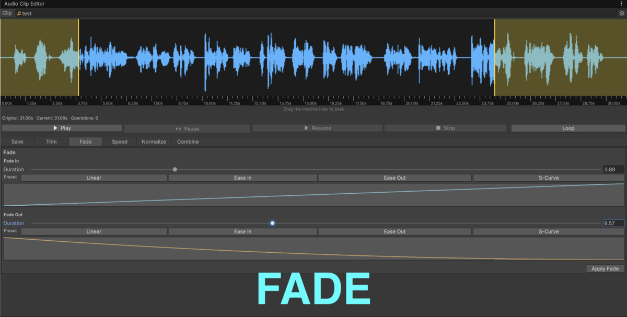Seek to 10.00s on the timeline ruler
The image size is (627, 317).
210,103
